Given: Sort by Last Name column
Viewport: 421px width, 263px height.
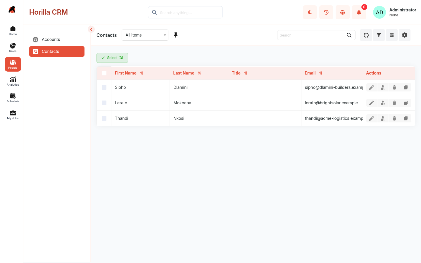Looking at the screenshot, I should point(199,73).
